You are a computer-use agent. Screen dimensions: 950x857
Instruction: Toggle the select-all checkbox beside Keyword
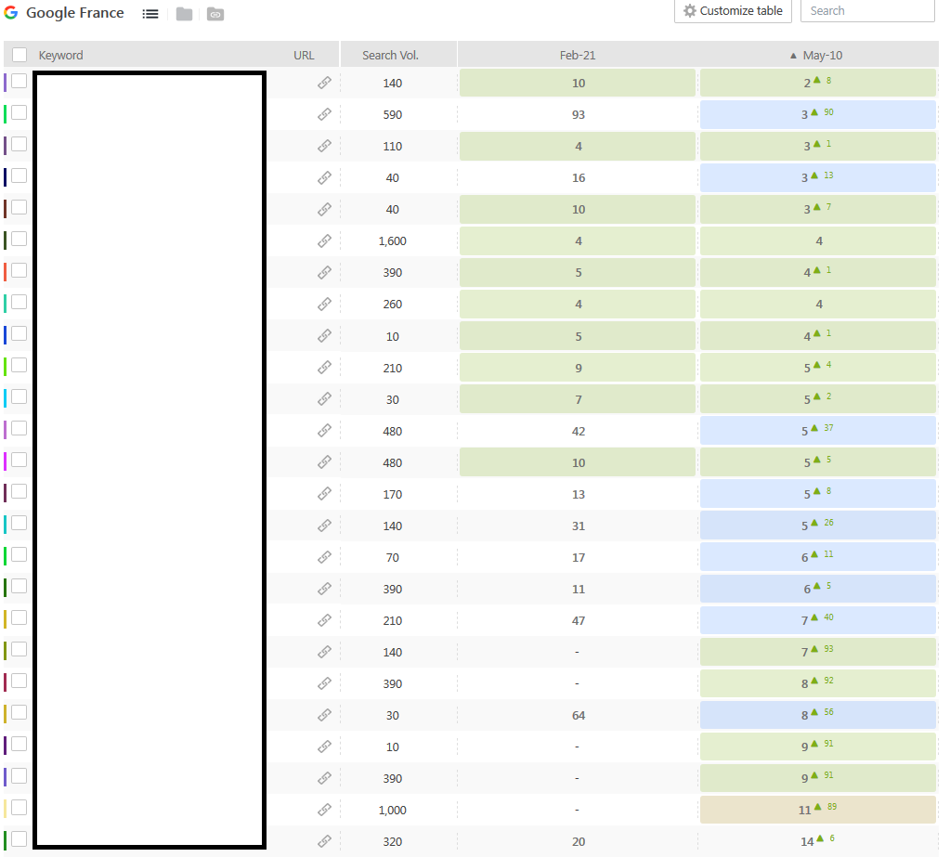20,55
